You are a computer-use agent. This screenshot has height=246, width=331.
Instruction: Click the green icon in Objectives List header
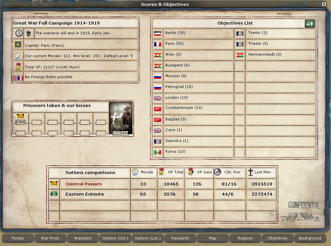(x=310, y=24)
